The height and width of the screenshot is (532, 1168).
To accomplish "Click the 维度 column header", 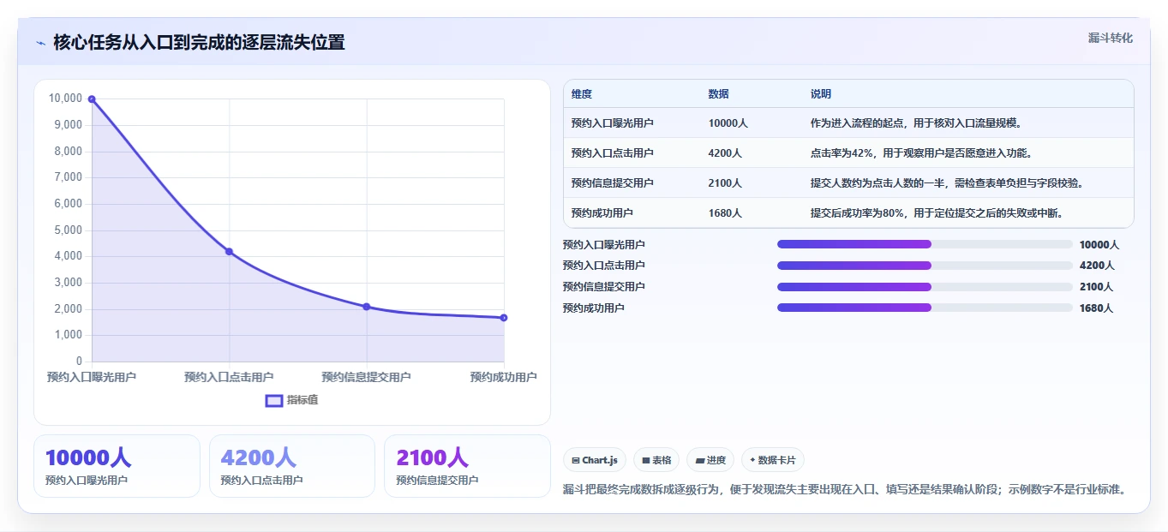I will click(x=582, y=94).
